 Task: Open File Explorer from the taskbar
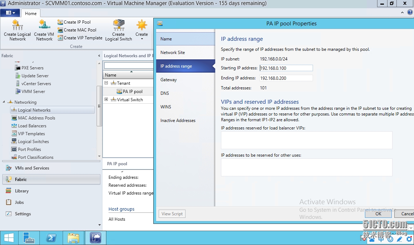(x=73, y=238)
